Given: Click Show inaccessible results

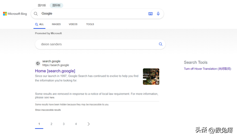Looking at the screenshot, I should click(48, 110).
